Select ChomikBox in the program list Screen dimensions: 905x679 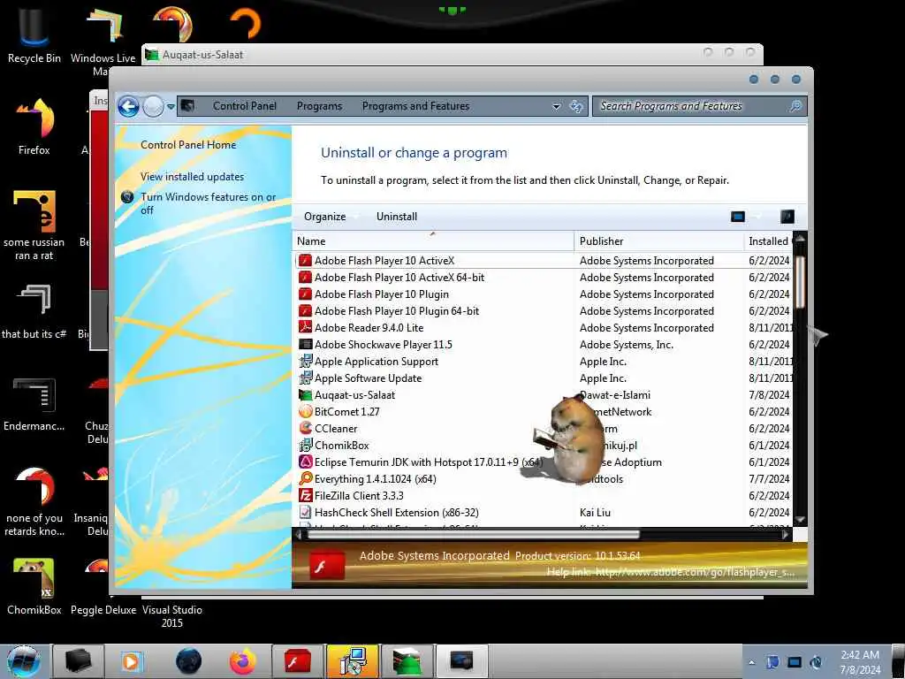click(544, 446)
